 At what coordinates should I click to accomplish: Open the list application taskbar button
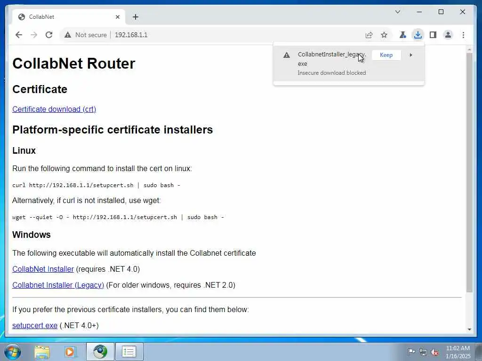[x=129, y=352]
